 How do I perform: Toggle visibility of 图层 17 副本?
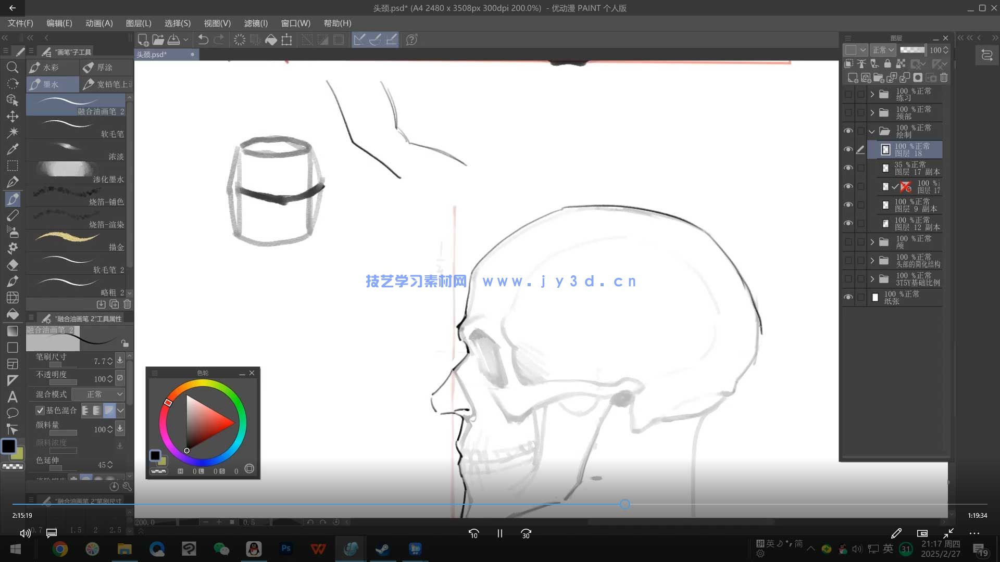[x=848, y=168]
